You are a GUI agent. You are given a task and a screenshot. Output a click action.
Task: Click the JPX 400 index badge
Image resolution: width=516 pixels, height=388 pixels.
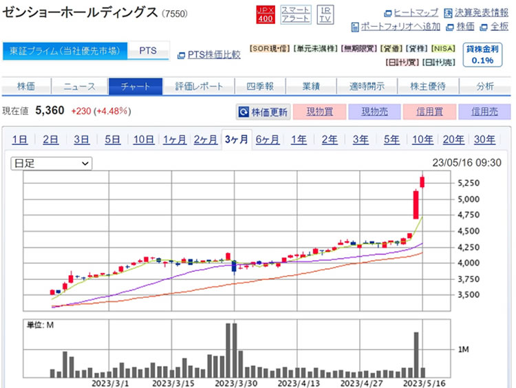click(x=265, y=14)
